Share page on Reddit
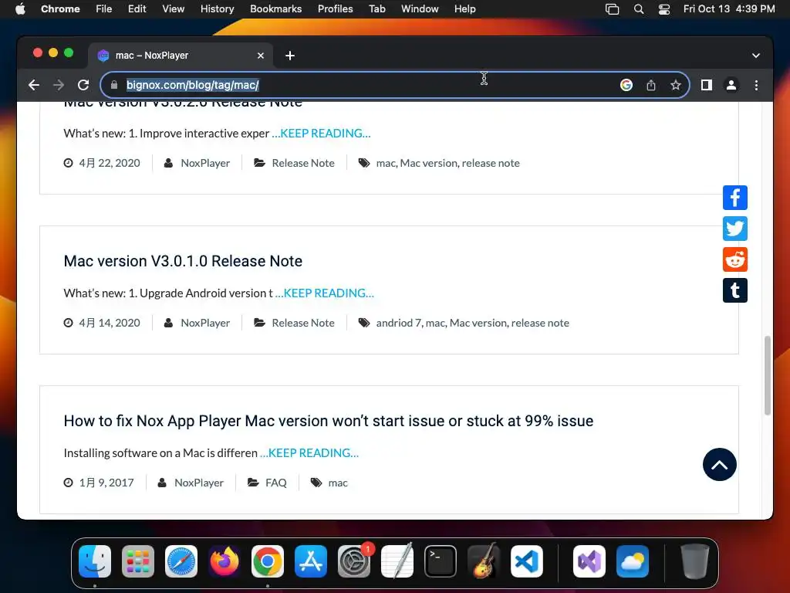This screenshot has width=790, height=593. (734, 259)
